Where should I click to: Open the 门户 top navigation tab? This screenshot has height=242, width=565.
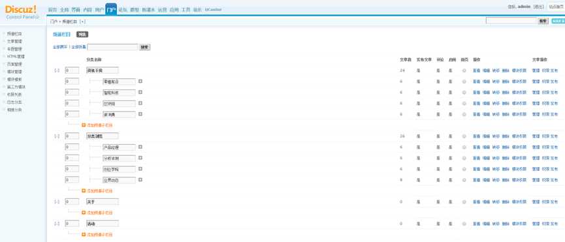point(111,9)
